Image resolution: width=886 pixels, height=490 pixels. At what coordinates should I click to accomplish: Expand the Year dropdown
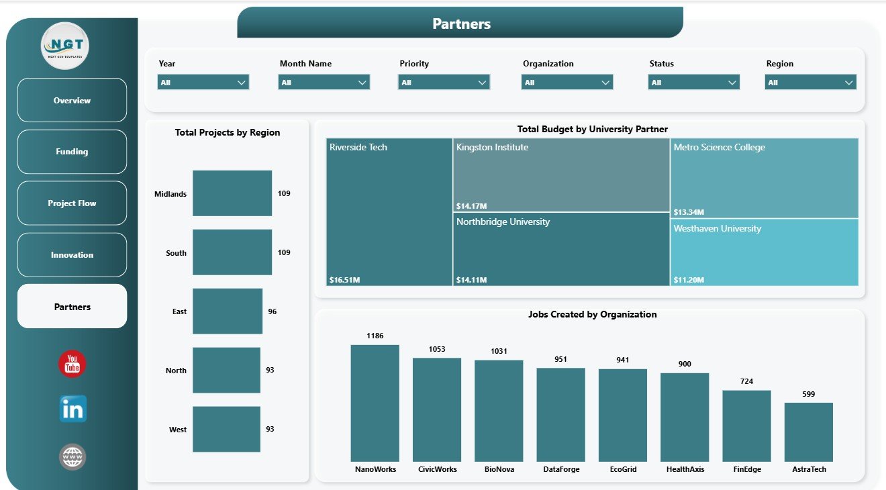[x=203, y=82]
